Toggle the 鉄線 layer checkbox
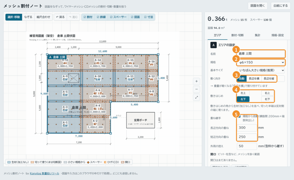This screenshot has height=180, width=294. [101, 17]
